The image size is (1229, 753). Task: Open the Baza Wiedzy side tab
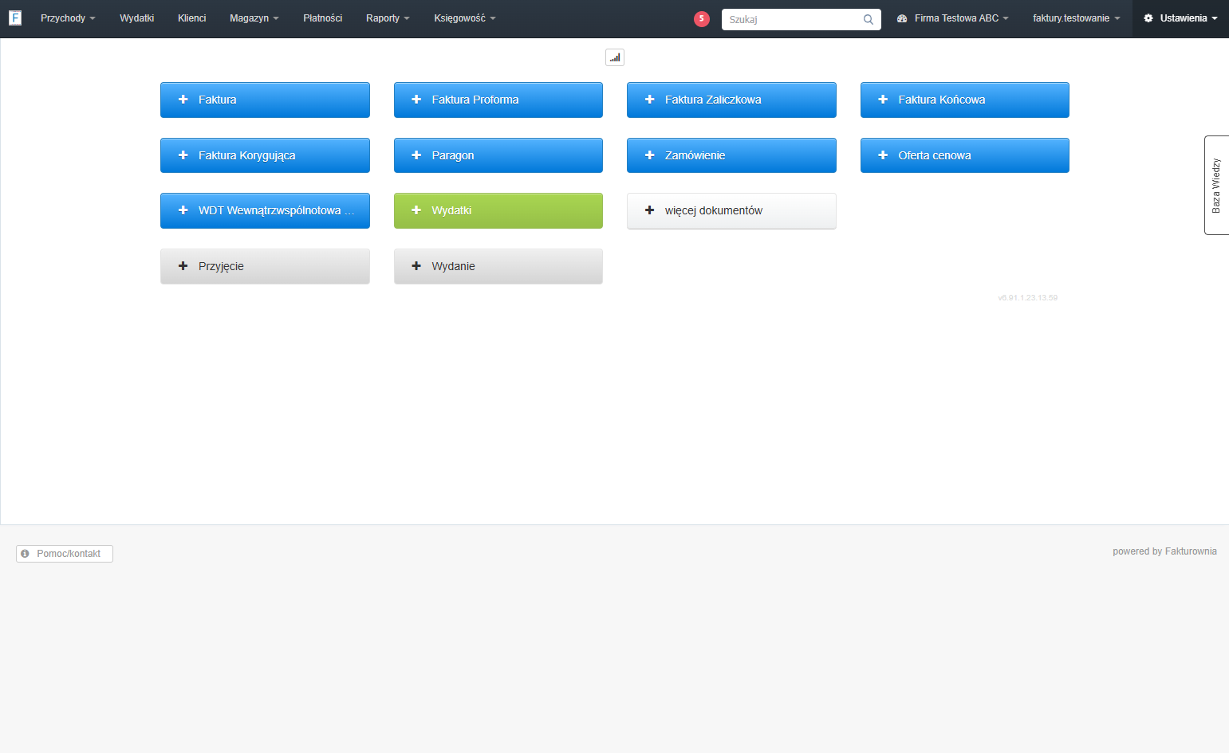point(1216,185)
